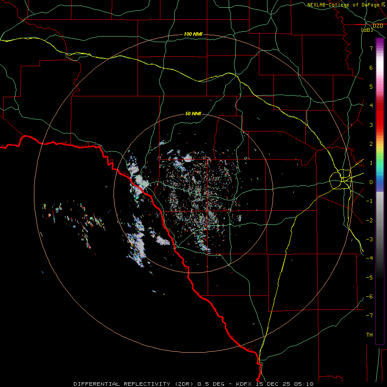387x387 pixels.
Task: Click the 3 tick on the color scale
Action: coord(371,125)
